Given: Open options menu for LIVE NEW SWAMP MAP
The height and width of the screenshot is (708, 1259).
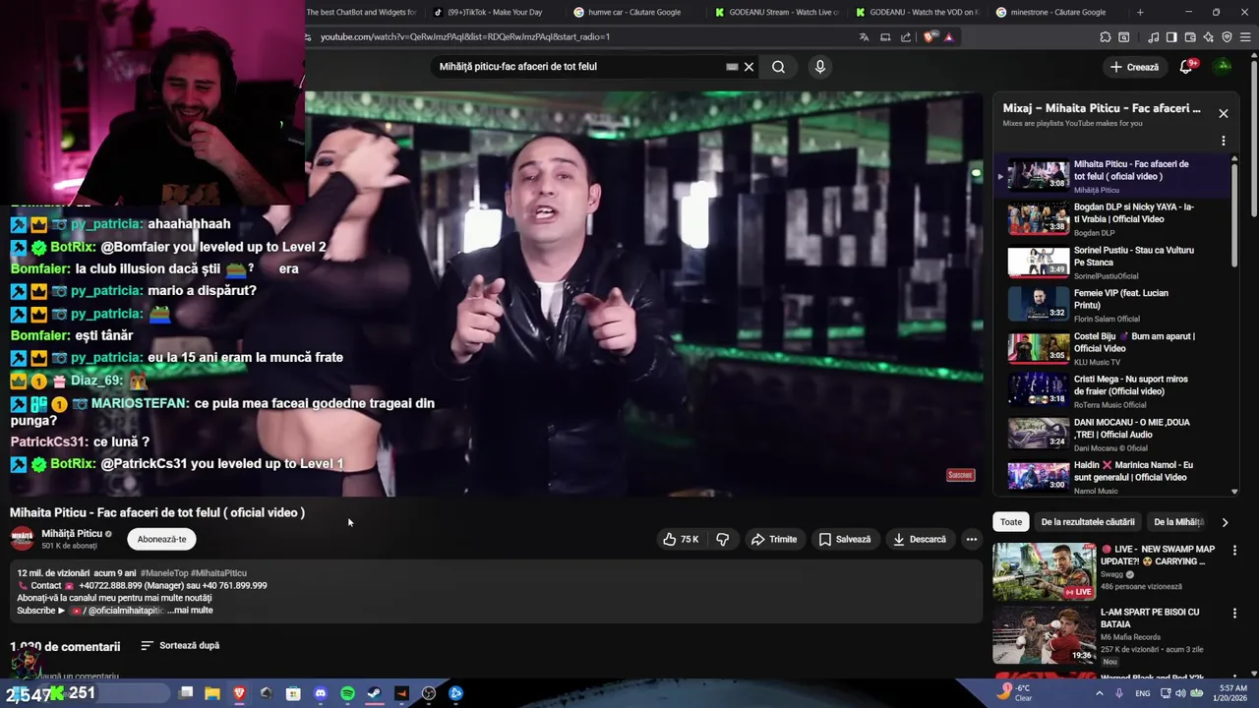Looking at the screenshot, I should pos(1234,551).
